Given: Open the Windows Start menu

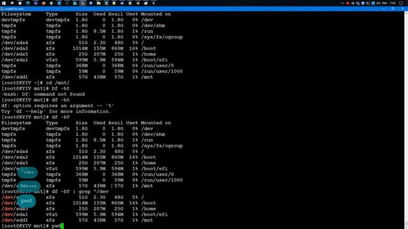Looking at the screenshot, I should (x=4, y=3).
